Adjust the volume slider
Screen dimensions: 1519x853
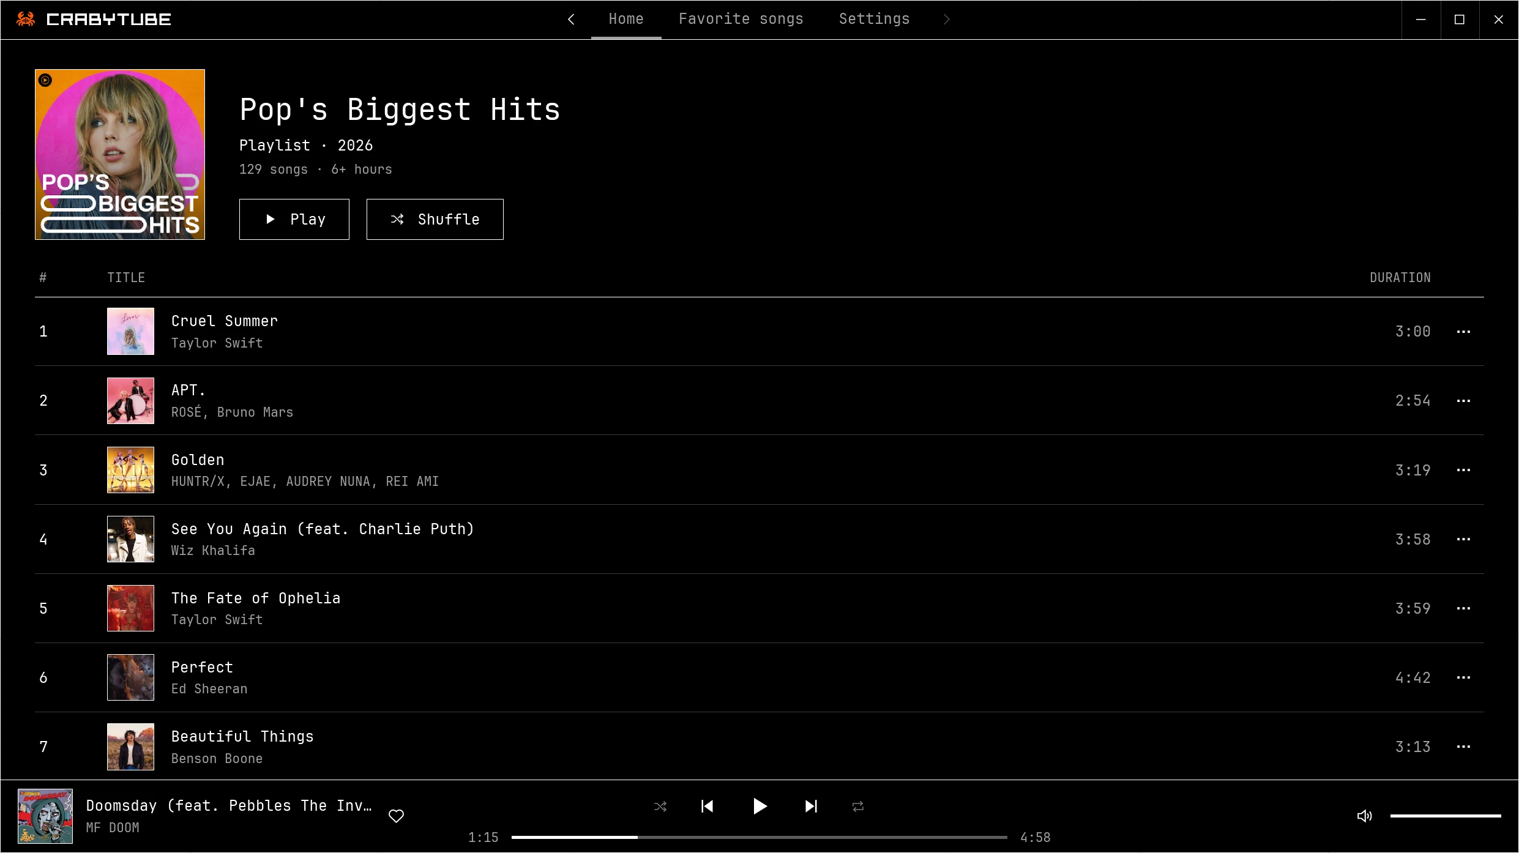[1446, 816]
